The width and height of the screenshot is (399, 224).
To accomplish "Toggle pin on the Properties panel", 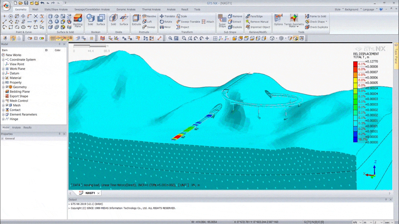I will tap(59, 134).
